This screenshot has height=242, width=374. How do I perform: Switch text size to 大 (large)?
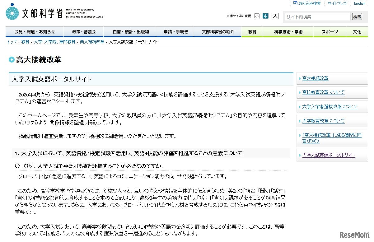pyautogui.click(x=274, y=16)
